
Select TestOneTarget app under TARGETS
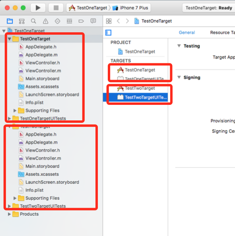[136, 70]
